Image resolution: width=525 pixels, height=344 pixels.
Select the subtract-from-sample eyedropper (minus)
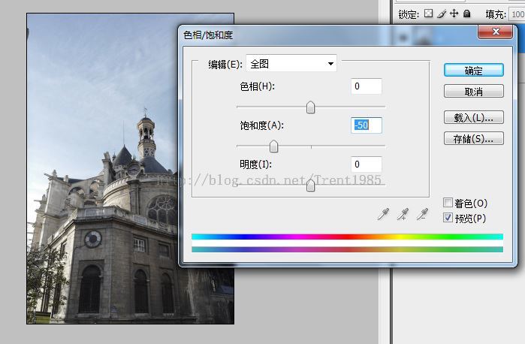coord(422,214)
